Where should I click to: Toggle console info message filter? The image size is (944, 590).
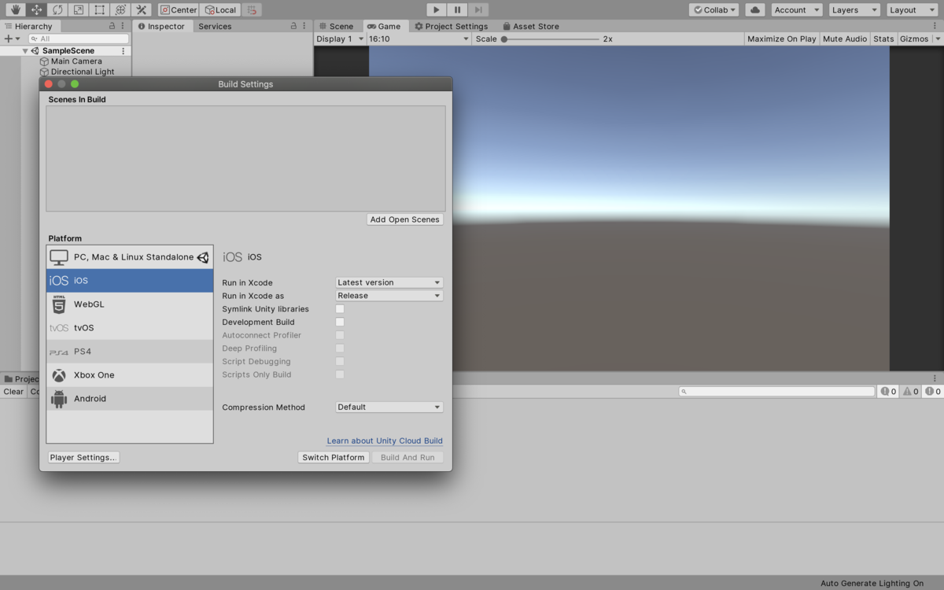point(888,391)
